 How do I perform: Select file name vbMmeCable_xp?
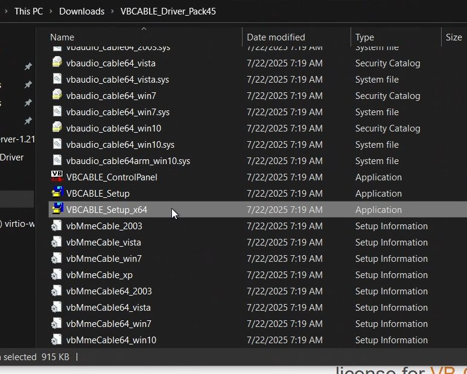coord(99,275)
